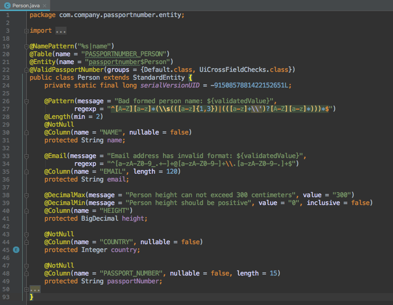The width and height of the screenshot is (393, 305).
Task: Collapse the Person class body fold on line 22
Action: (26, 70)
